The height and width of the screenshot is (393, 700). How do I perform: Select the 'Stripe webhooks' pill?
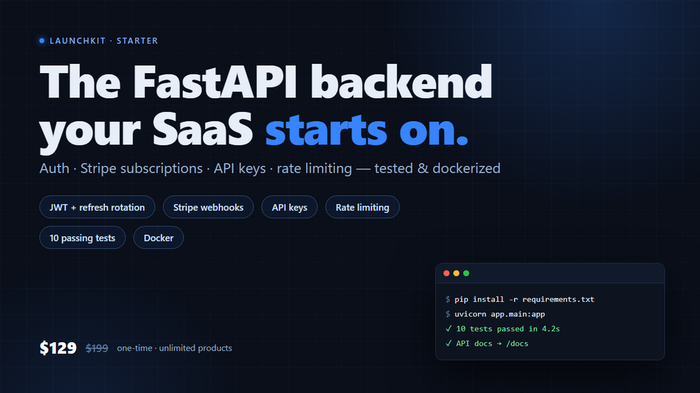click(x=208, y=207)
